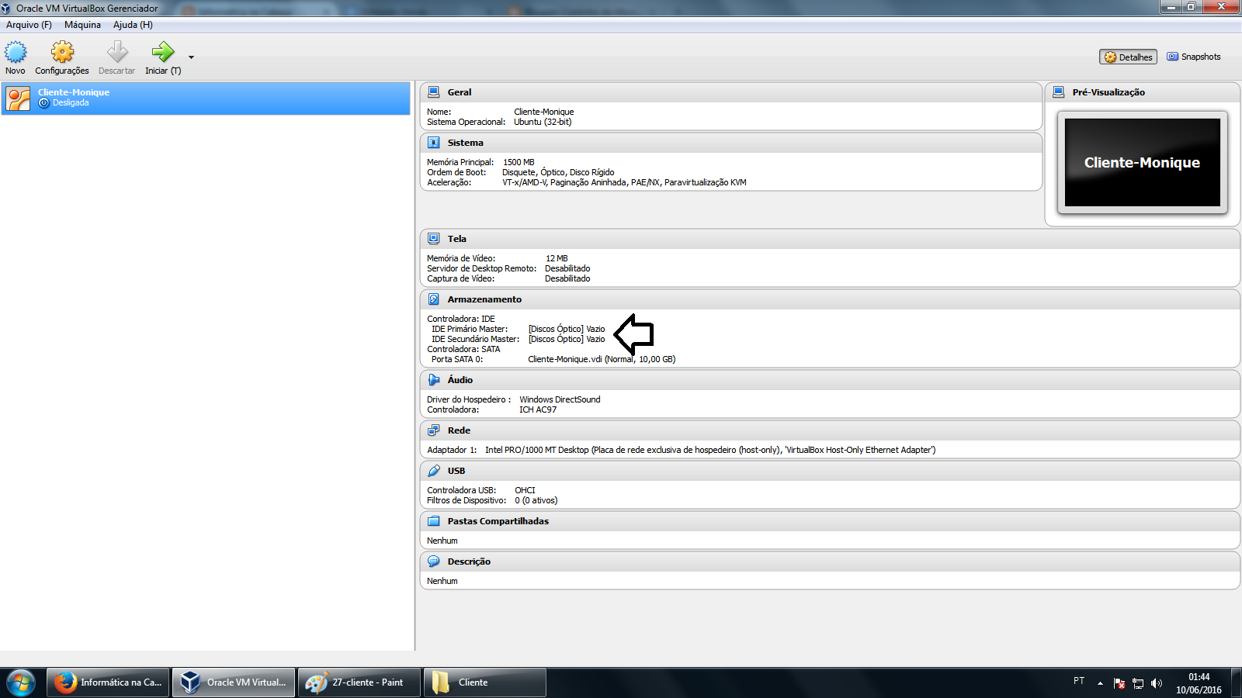This screenshot has height=698, width=1242.
Task: Click the Descrição section icon
Action: click(434, 562)
